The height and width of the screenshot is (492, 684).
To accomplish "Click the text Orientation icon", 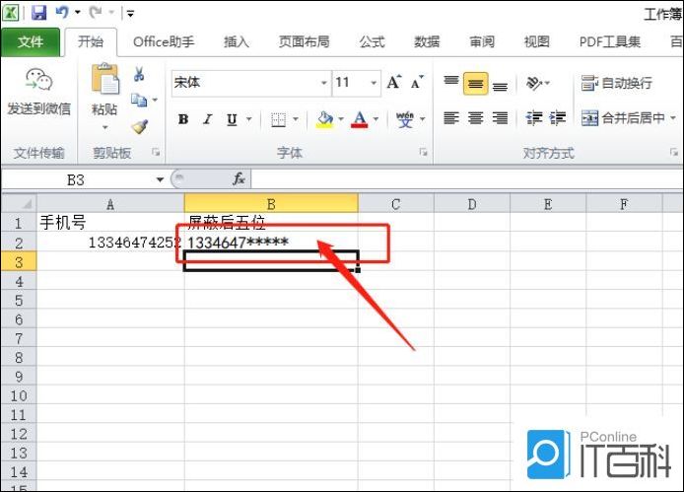I will click(x=534, y=82).
